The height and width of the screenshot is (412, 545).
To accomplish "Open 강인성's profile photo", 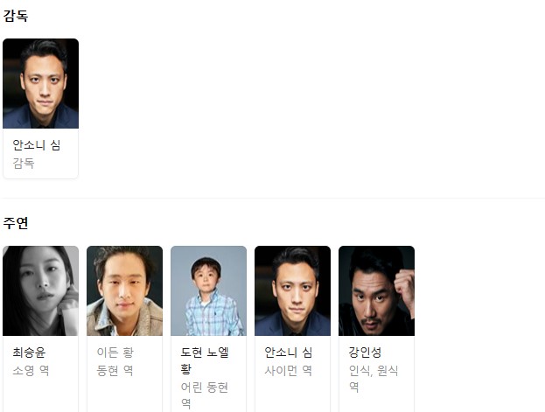I will 376,290.
